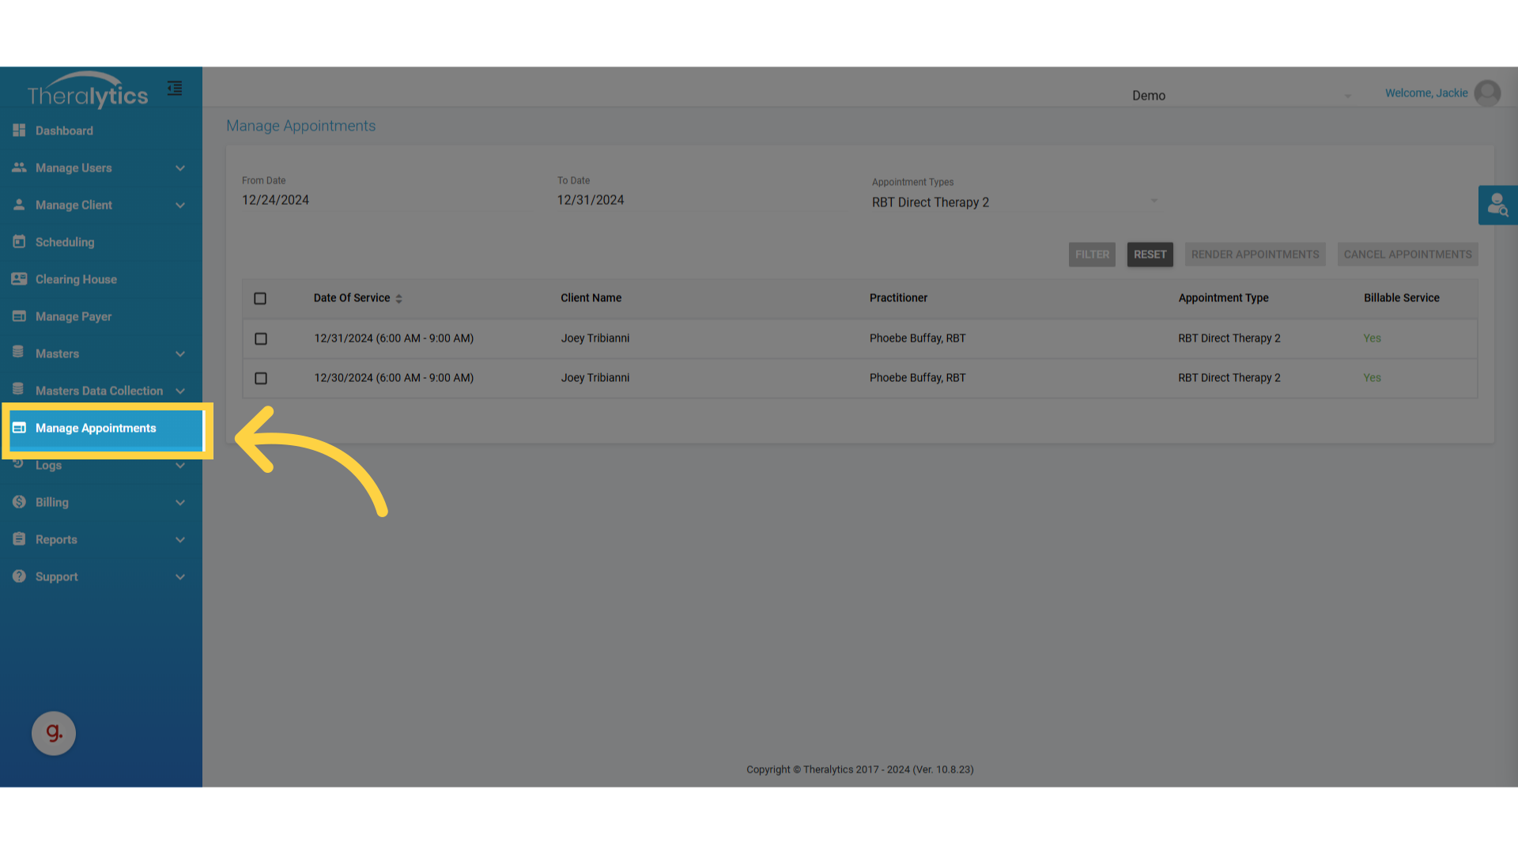Image resolution: width=1518 pixels, height=854 pixels.
Task: Toggle the select-all header checkbox
Action: (x=260, y=298)
